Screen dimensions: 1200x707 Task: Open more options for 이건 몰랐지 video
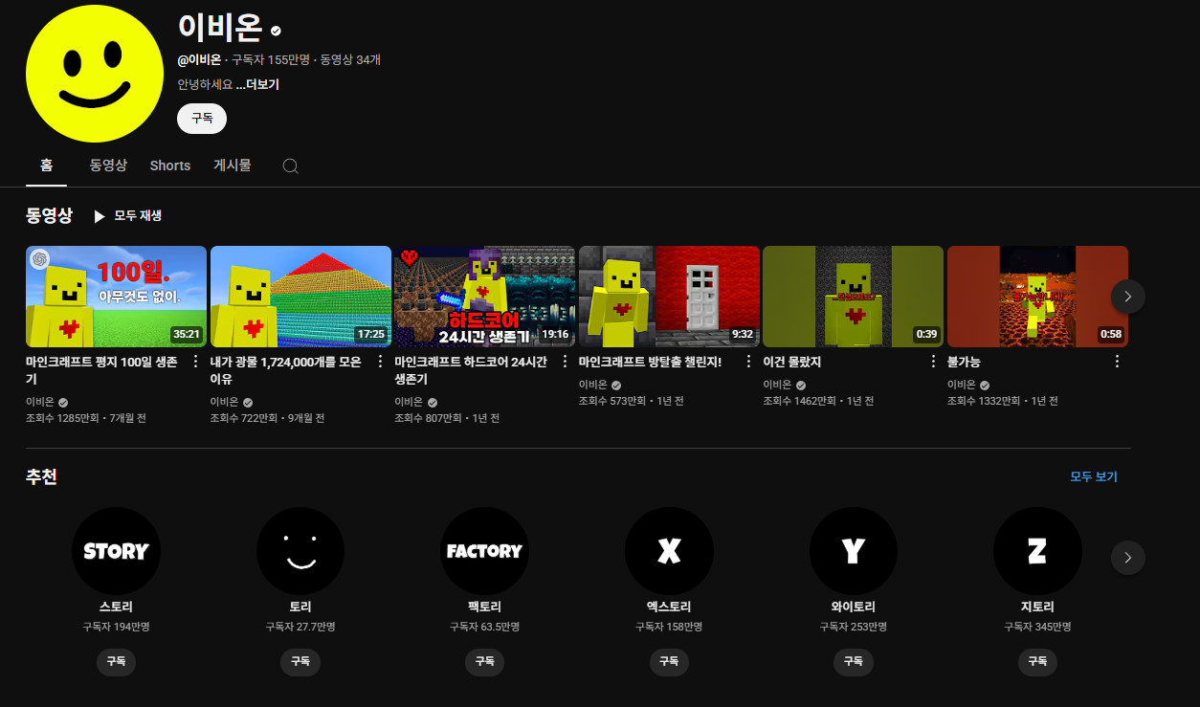click(933, 362)
